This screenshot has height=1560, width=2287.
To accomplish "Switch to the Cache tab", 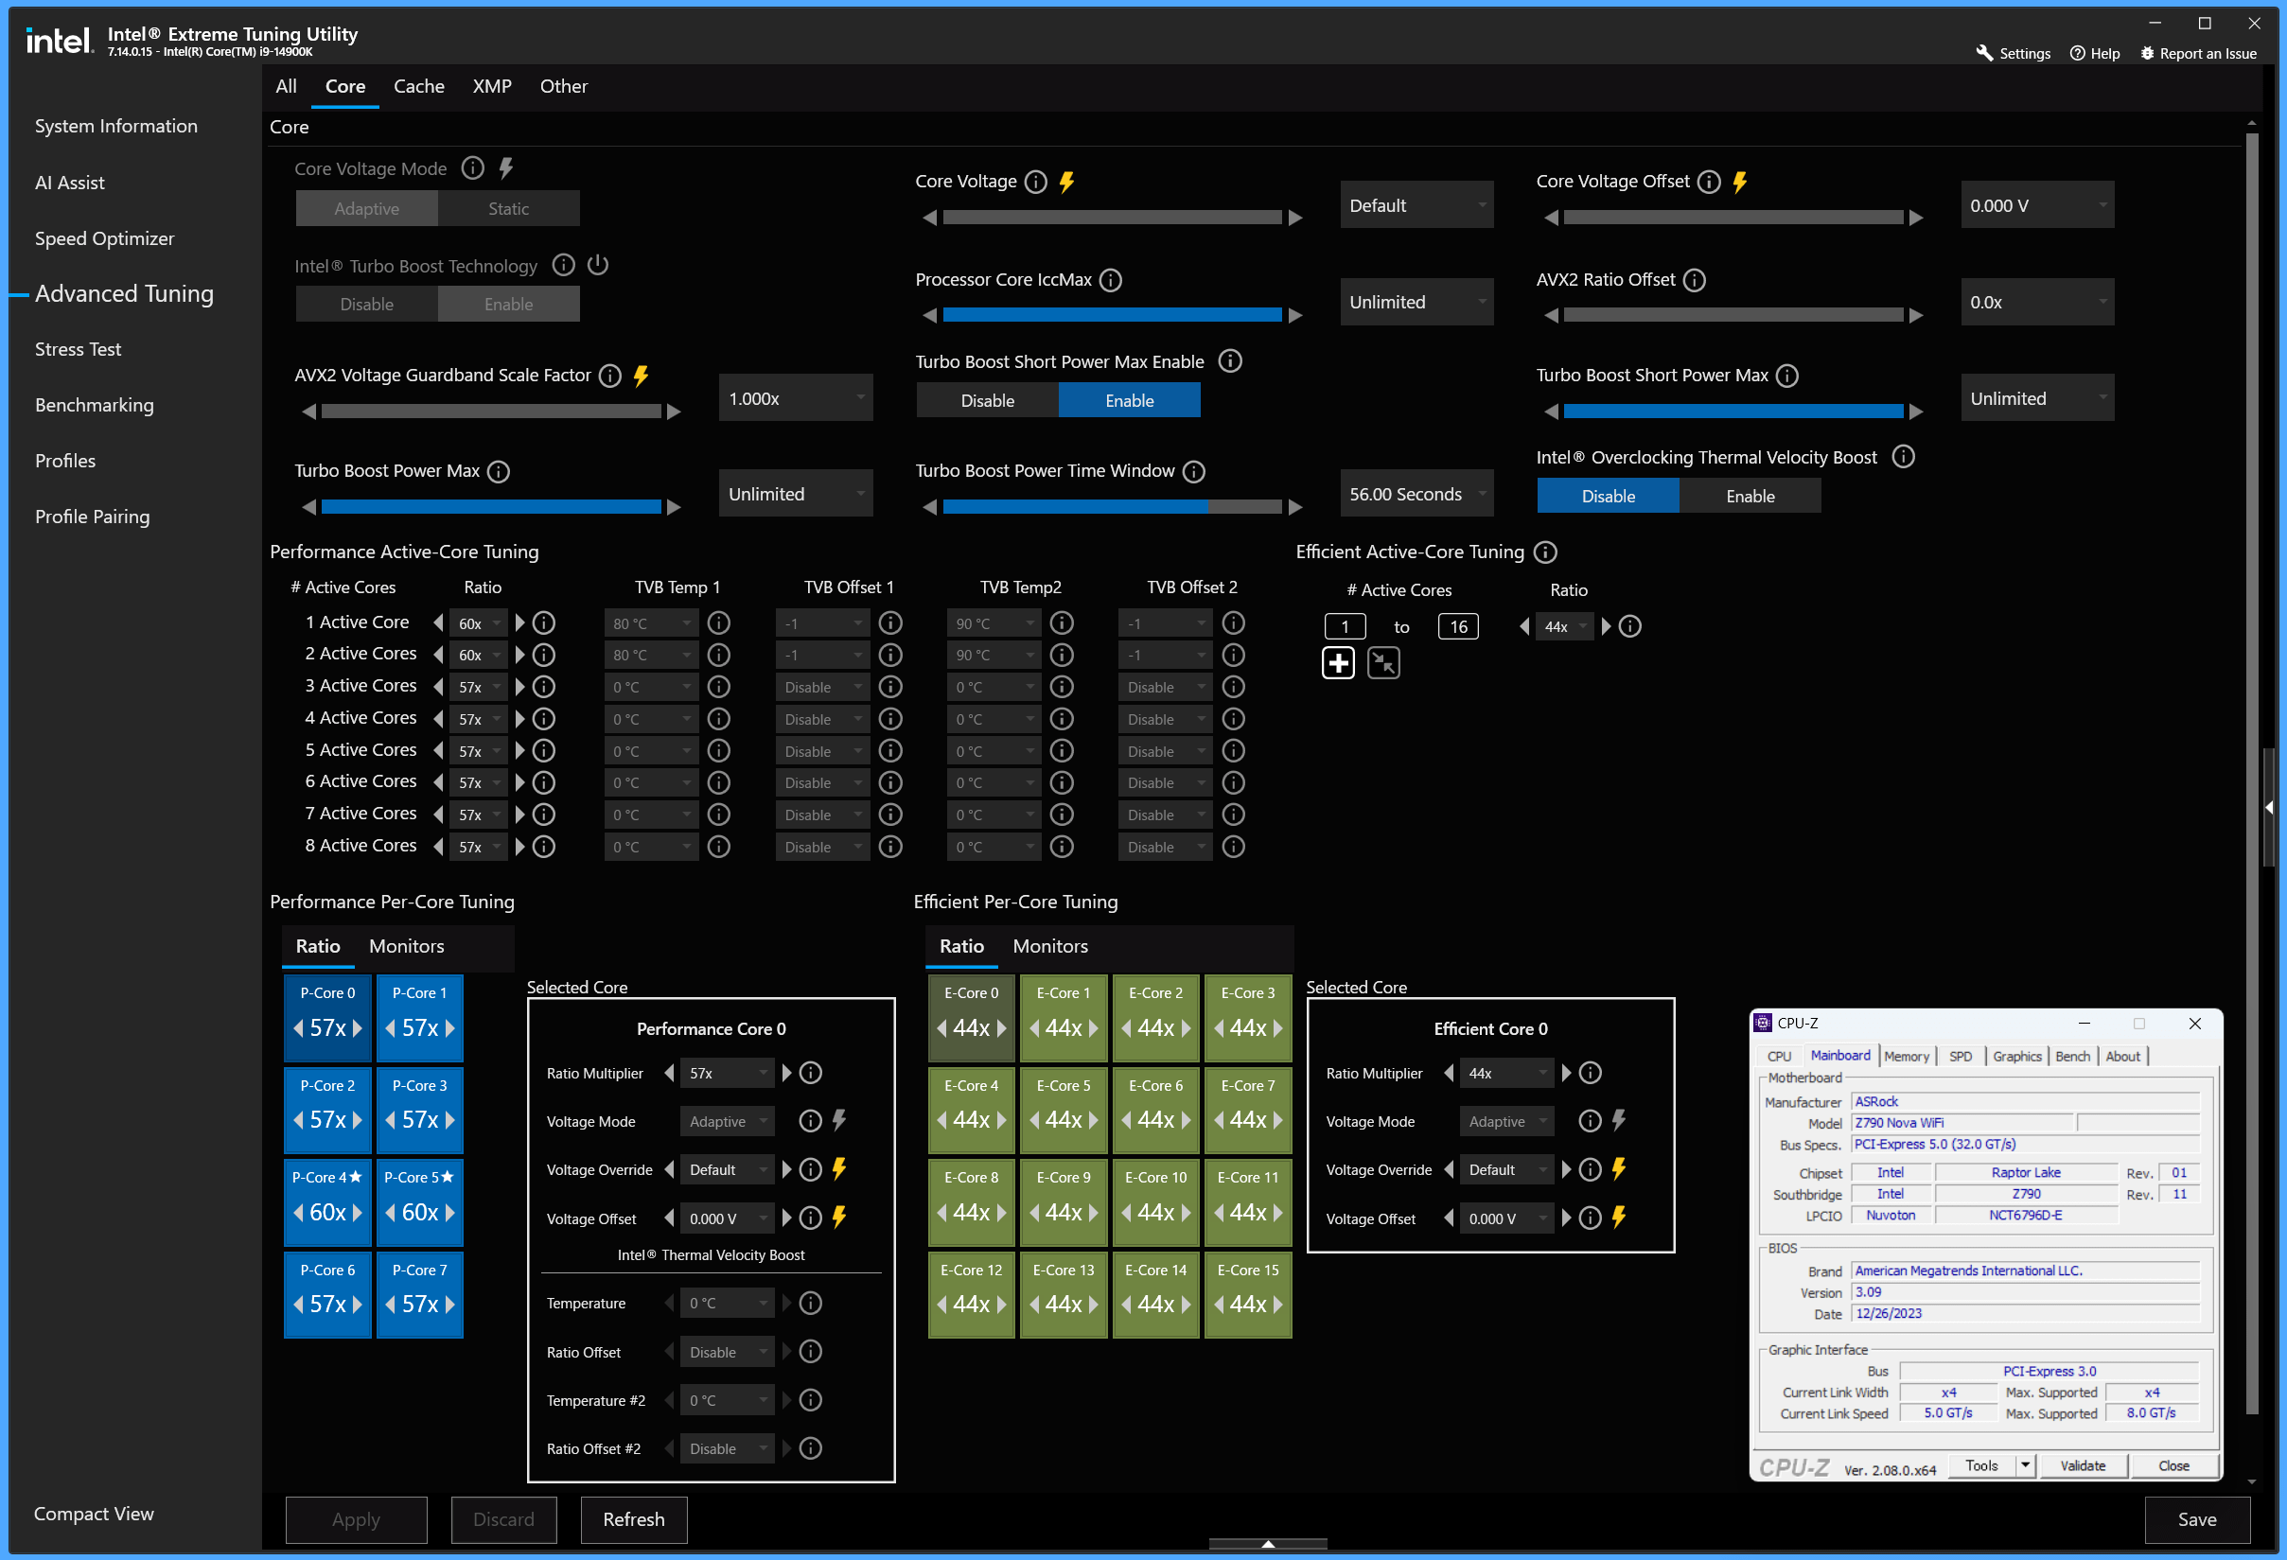I will (x=418, y=86).
